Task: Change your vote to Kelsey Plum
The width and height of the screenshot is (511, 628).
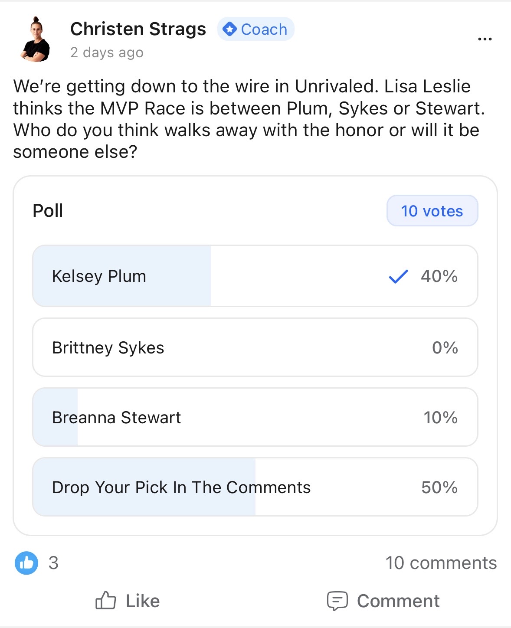Action: [256, 276]
